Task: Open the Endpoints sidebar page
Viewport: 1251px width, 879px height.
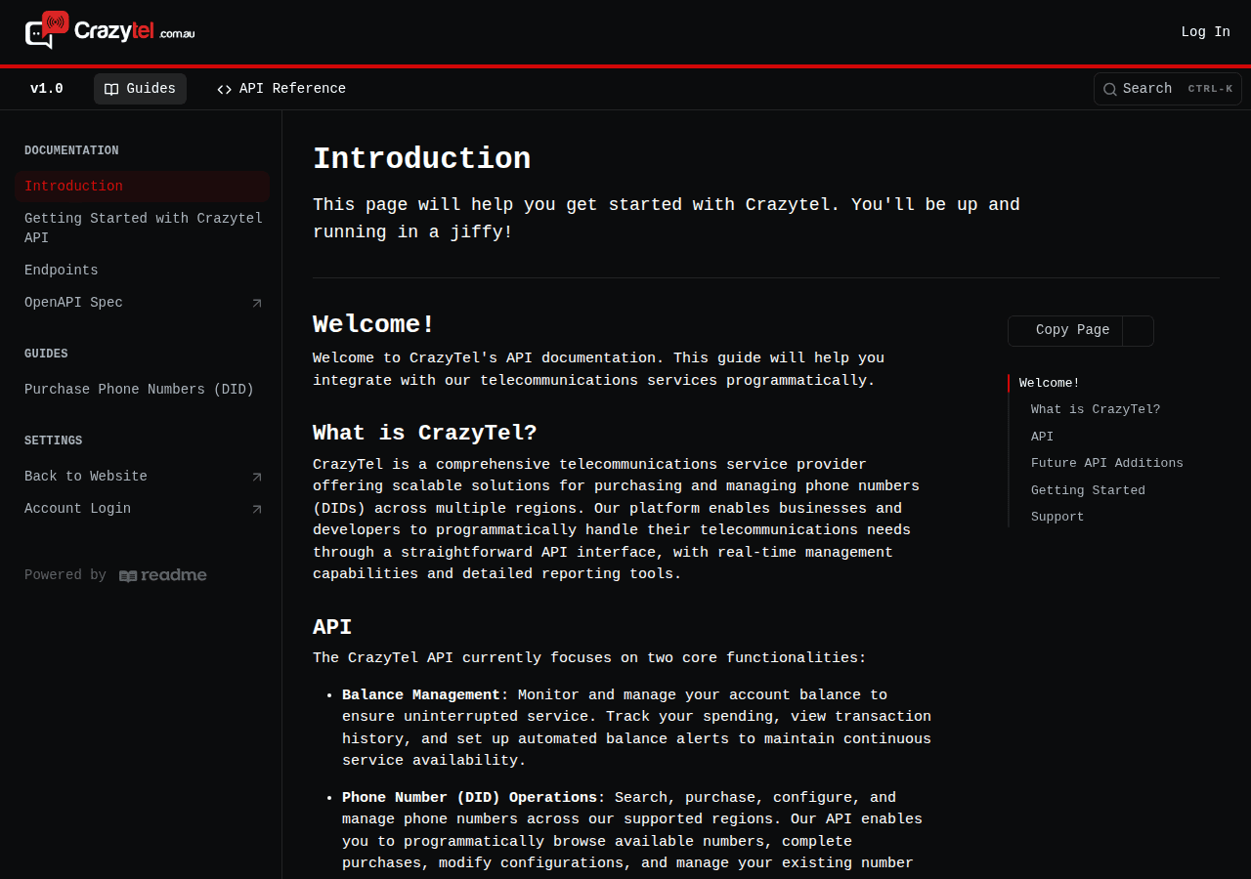Action: click(x=143, y=271)
